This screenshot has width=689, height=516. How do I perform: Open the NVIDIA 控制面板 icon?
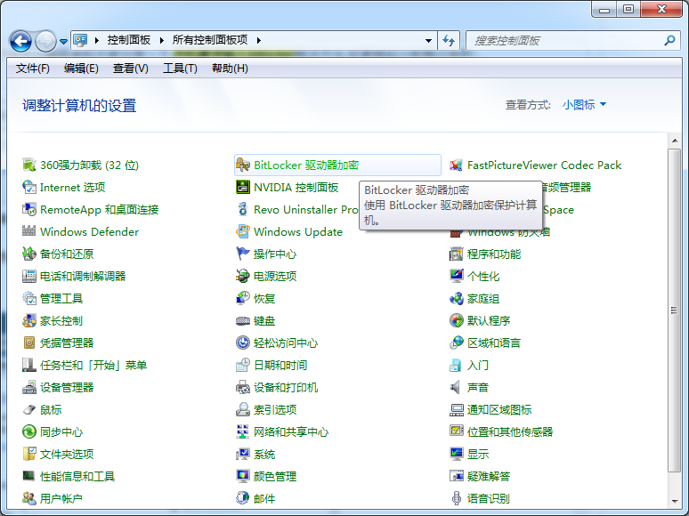pyautogui.click(x=243, y=188)
